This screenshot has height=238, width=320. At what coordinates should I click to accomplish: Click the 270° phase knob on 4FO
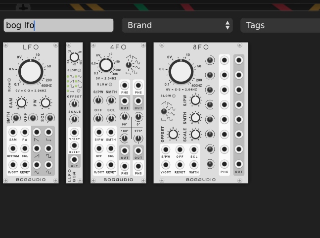pos(138,139)
